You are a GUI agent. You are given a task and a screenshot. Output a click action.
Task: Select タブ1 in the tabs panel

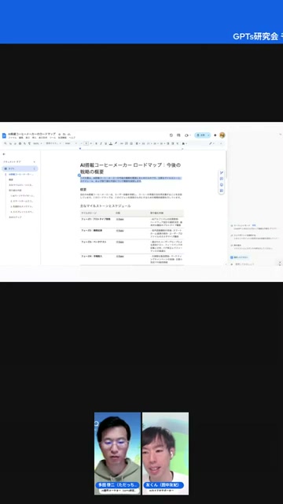[x=20, y=169]
